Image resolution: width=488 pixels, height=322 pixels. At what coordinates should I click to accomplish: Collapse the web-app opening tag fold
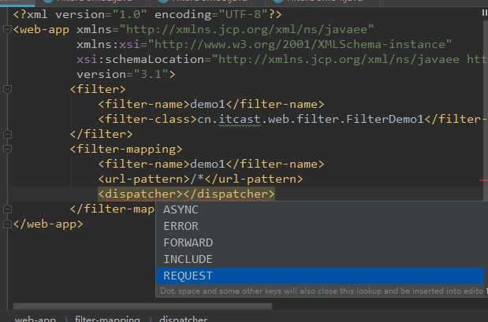(x=7, y=29)
